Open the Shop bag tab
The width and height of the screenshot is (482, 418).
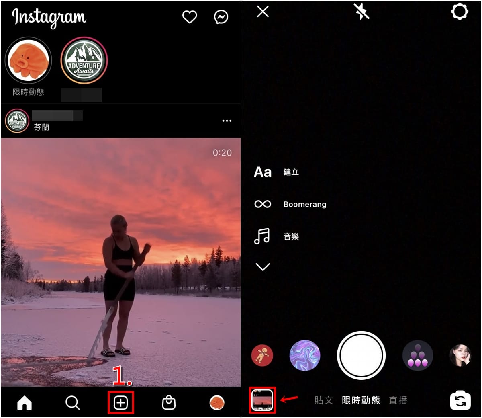(169, 402)
